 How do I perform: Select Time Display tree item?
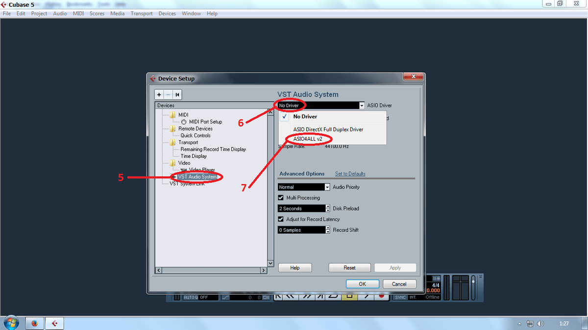pyautogui.click(x=194, y=156)
